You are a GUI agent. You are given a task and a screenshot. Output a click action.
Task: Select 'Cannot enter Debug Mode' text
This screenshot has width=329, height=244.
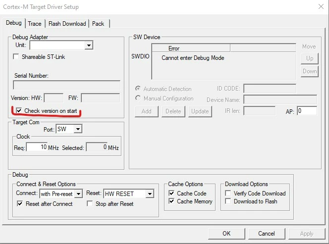[x=193, y=58]
